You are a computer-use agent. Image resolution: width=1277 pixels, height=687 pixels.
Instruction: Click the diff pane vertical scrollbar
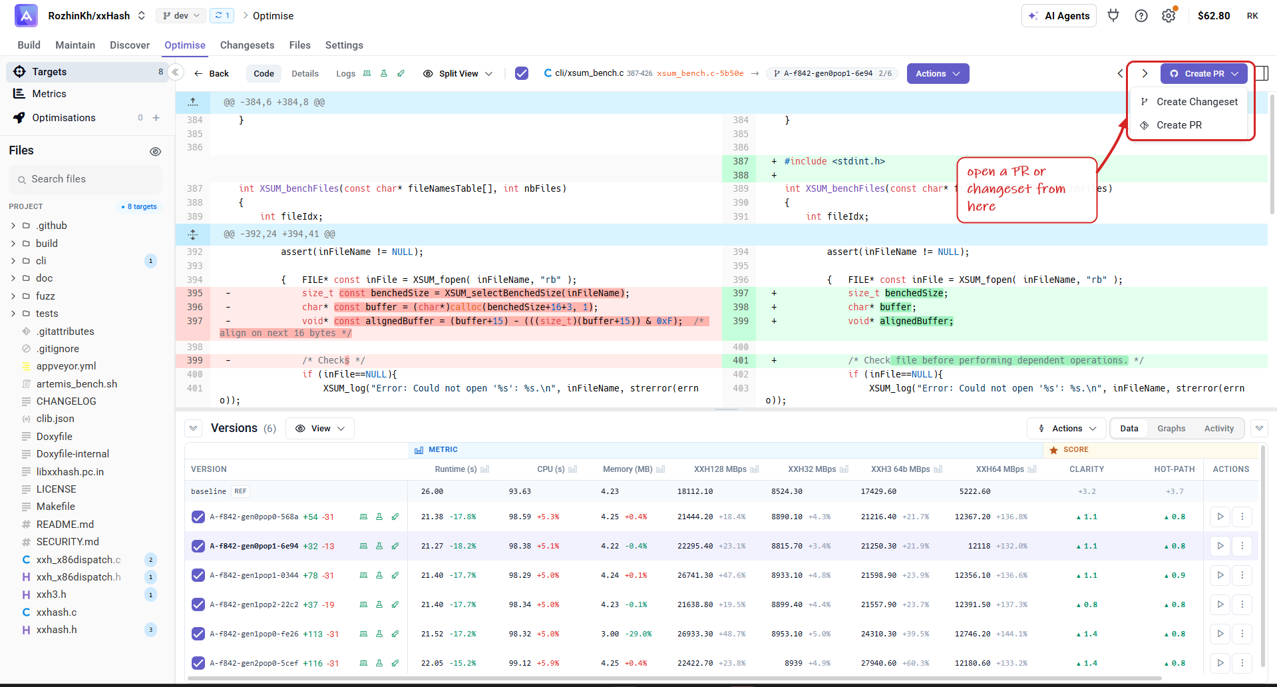(1272, 154)
